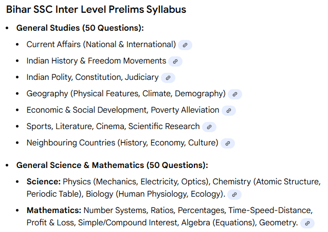Click link icon after Algebra (Equations), Geometry
The image size is (328, 232).
(307, 223)
